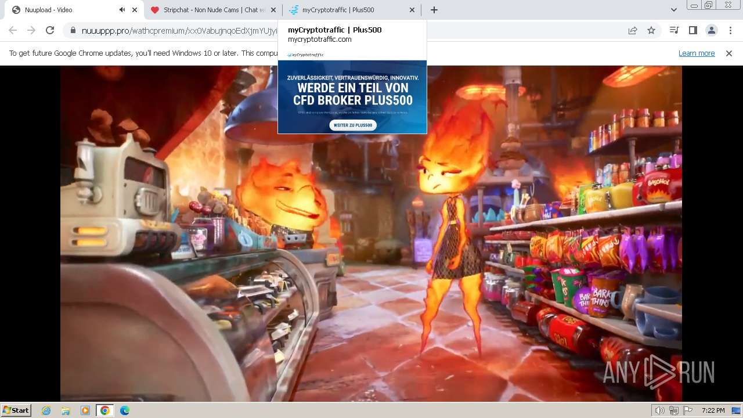Image resolution: width=743 pixels, height=418 pixels.
Task: Open the system volume tray icon
Action: [660, 410]
